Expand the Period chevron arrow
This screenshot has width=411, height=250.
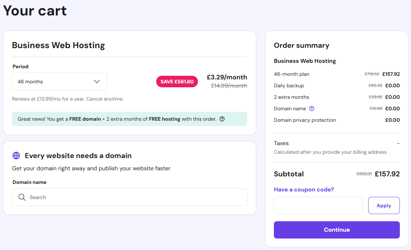pos(96,82)
